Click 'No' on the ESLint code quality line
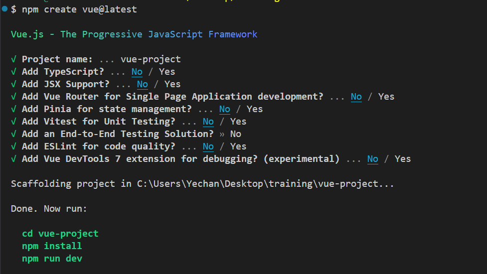 (x=208, y=146)
